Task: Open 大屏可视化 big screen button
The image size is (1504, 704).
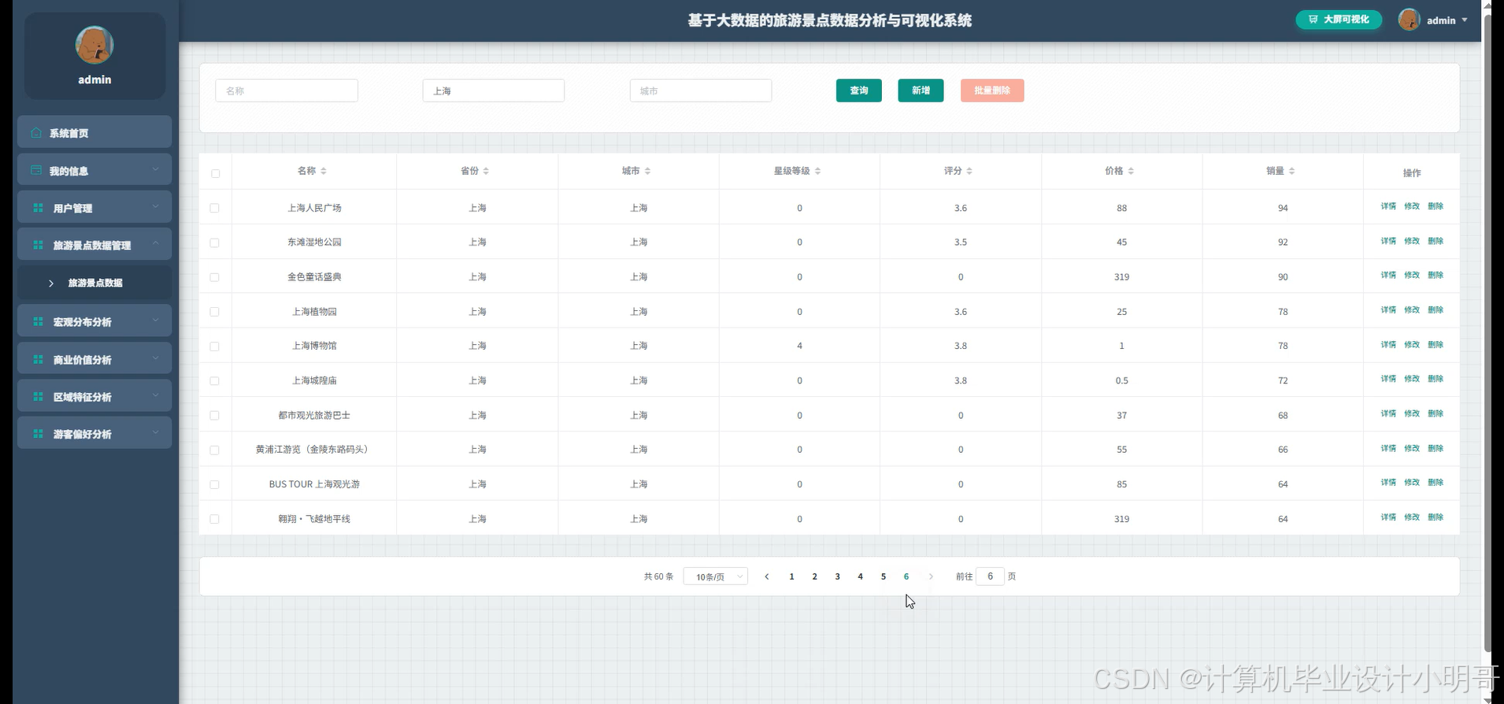Action: (x=1339, y=20)
